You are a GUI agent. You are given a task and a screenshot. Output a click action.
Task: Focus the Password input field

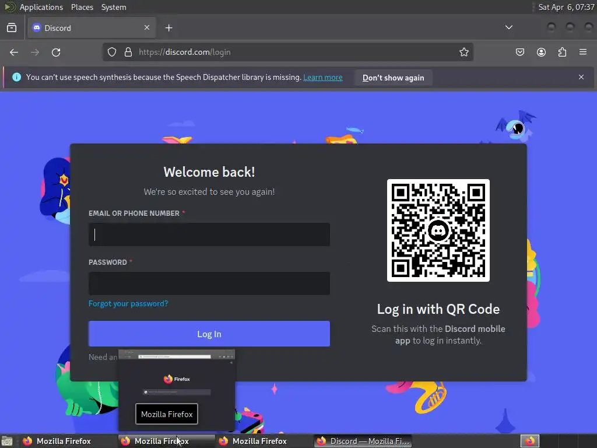pos(209,283)
